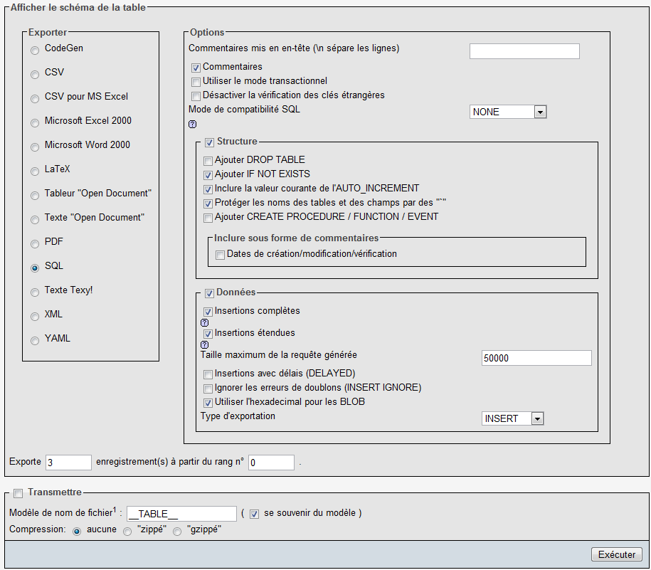Uncheck "Ajouter IF NOT EXISTS"

pos(208,174)
